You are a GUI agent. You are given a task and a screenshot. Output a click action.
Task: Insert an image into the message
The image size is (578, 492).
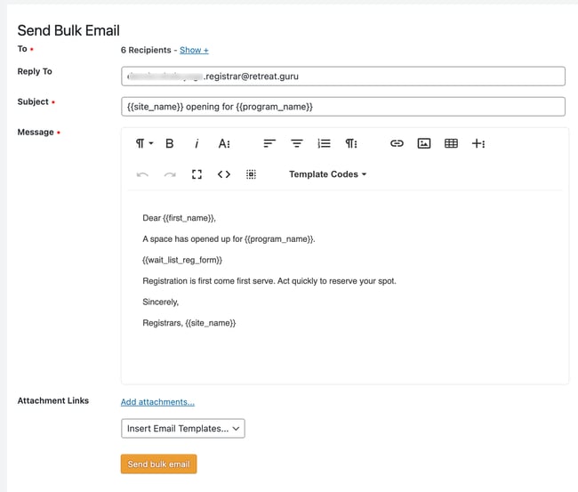click(x=424, y=143)
